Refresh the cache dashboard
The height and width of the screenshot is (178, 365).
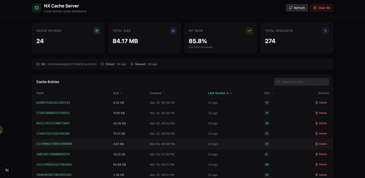point(297,8)
